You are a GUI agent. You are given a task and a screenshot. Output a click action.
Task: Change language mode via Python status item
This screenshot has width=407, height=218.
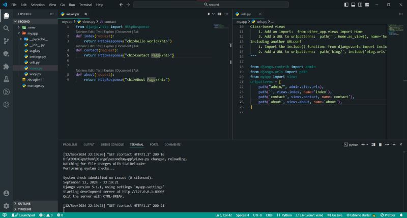[x=286, y=215]
